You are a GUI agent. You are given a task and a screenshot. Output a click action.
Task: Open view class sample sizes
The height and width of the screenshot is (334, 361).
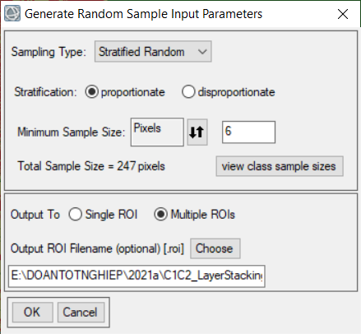tap(280, 166)
